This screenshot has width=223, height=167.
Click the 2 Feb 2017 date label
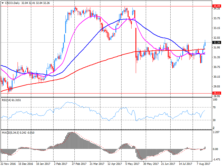click(60, 164)
